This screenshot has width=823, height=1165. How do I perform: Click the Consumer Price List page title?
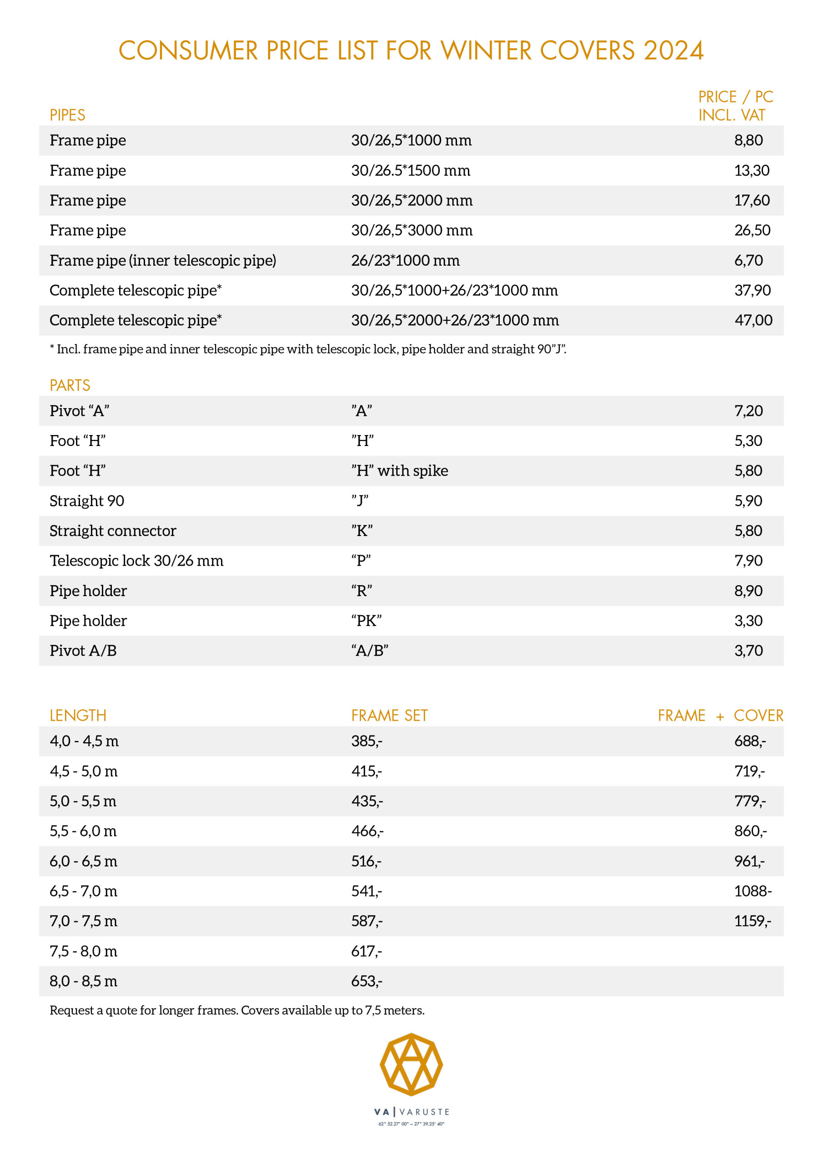pyautogui.click(x=411, y=51)
